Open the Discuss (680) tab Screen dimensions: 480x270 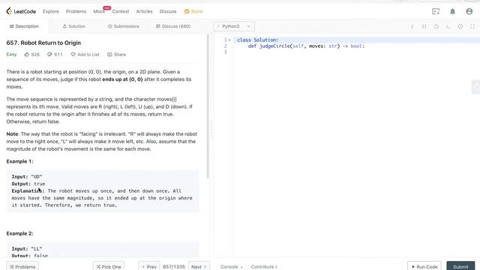pyautogui.click(x=173, y=26)
